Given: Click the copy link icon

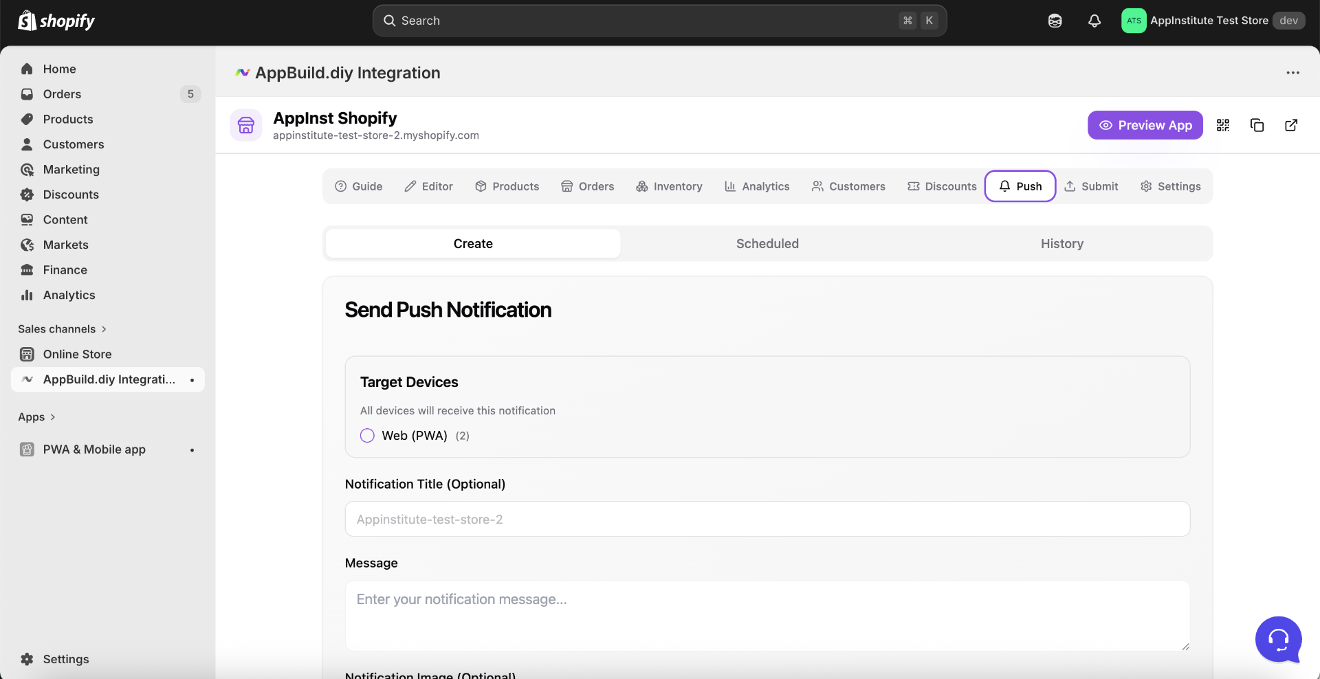Looking at the screenshot, I should 1257,125.
